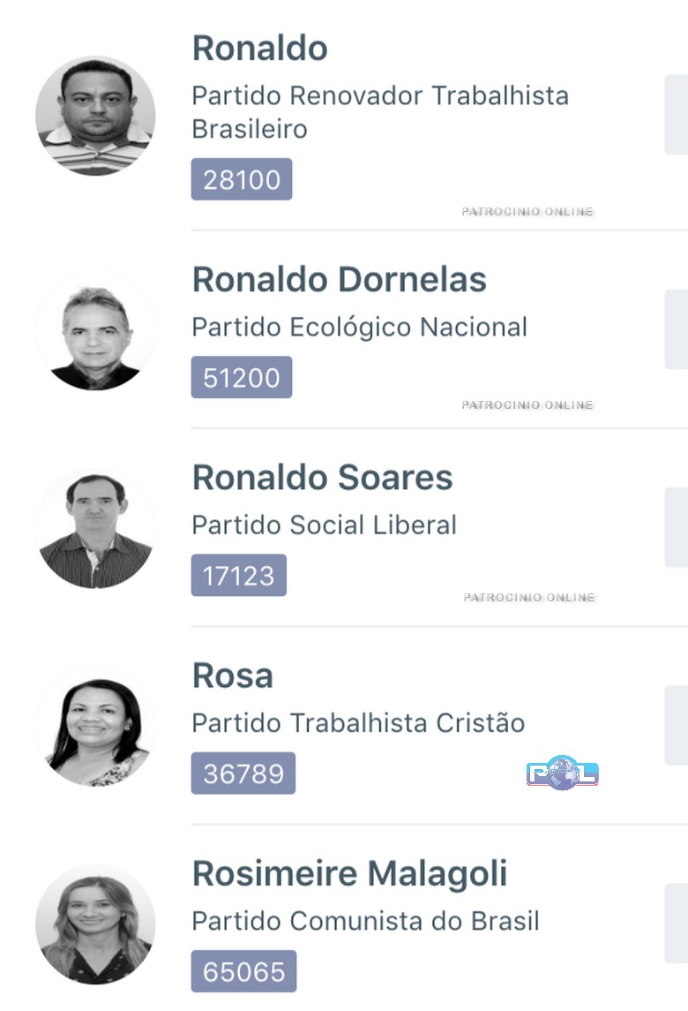Click the 17123 number badge

[x=239, y=576]
